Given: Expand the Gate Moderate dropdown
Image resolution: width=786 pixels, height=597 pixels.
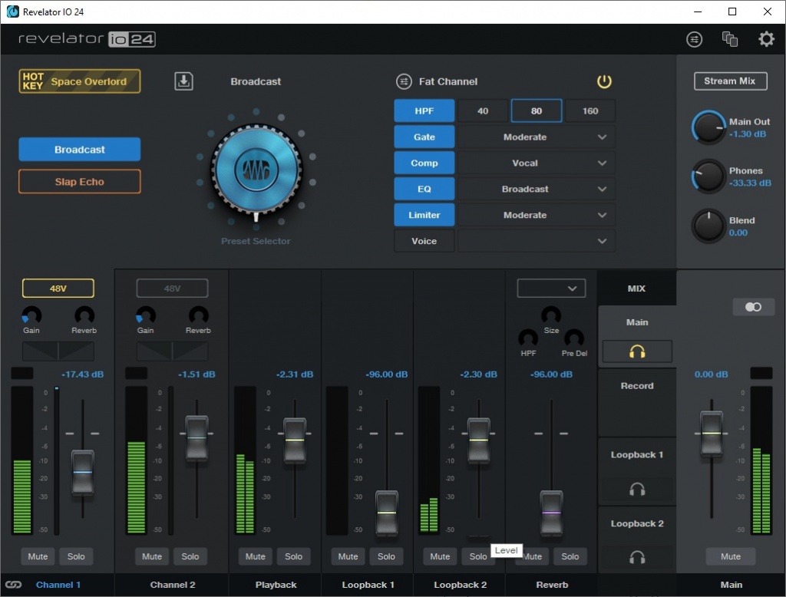Looking at the screenshot, I should (x=536, y=137).
